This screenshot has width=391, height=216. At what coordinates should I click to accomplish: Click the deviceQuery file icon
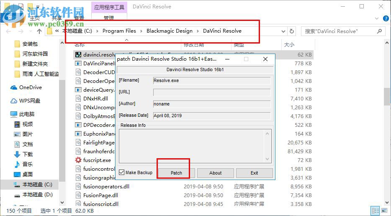(x=78, y=90)
